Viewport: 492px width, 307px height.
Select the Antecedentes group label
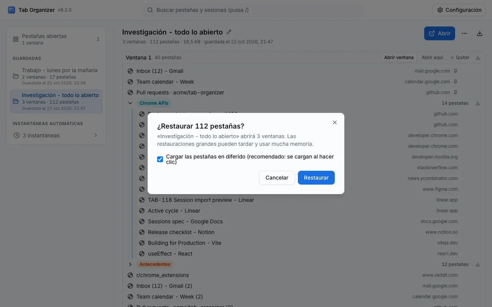point(155,264)
